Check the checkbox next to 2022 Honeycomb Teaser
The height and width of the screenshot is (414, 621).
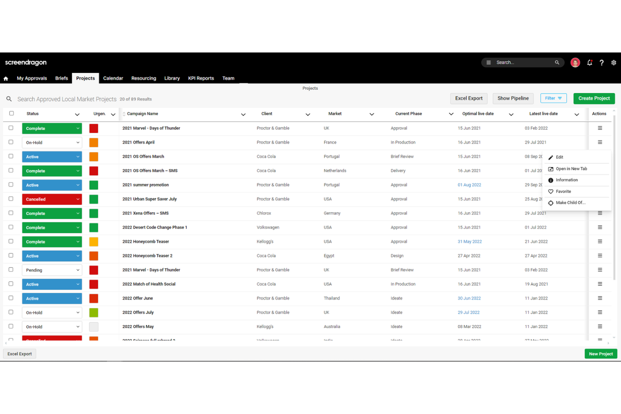click(x=11, y=242)
